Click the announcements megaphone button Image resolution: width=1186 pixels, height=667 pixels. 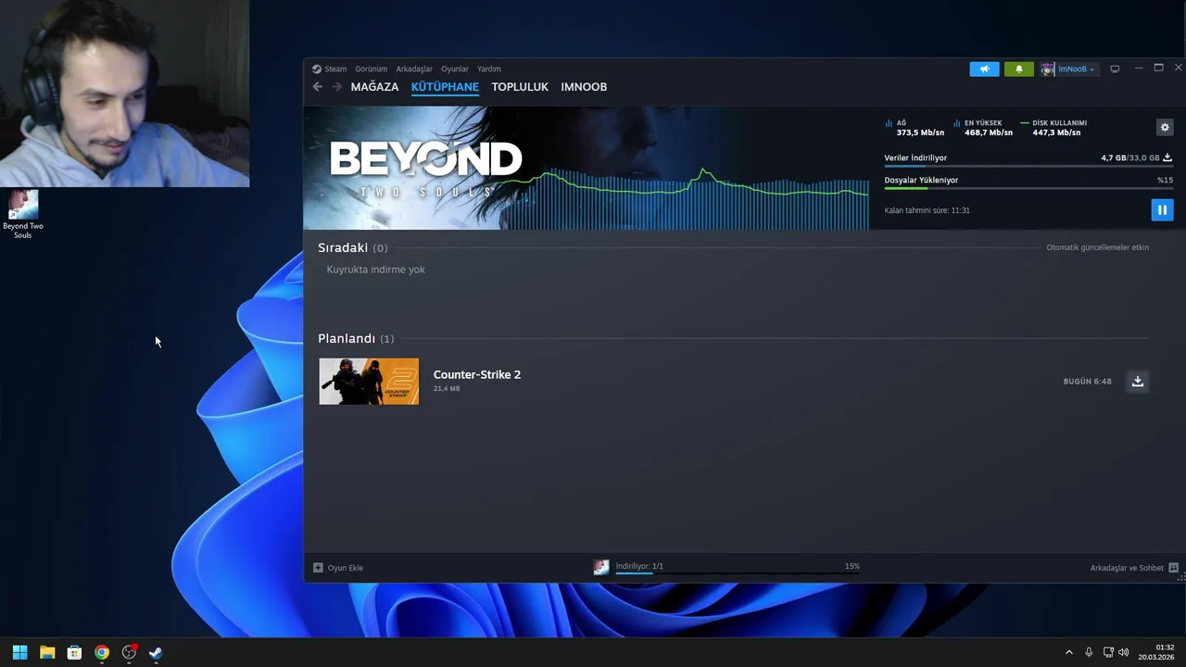pyautogui.click(x=984, y=69)
